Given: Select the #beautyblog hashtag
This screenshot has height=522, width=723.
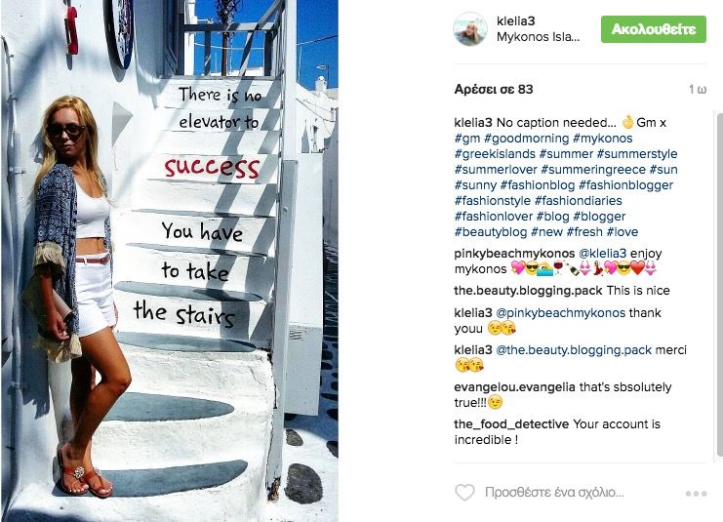Looking at the screenshot, I should (491, 232).
